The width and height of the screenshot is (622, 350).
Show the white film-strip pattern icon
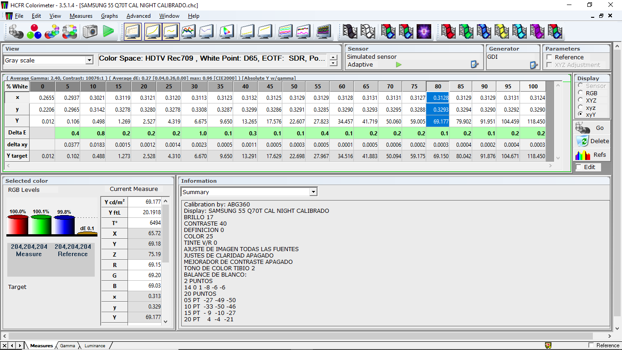(x=368, y=31)
